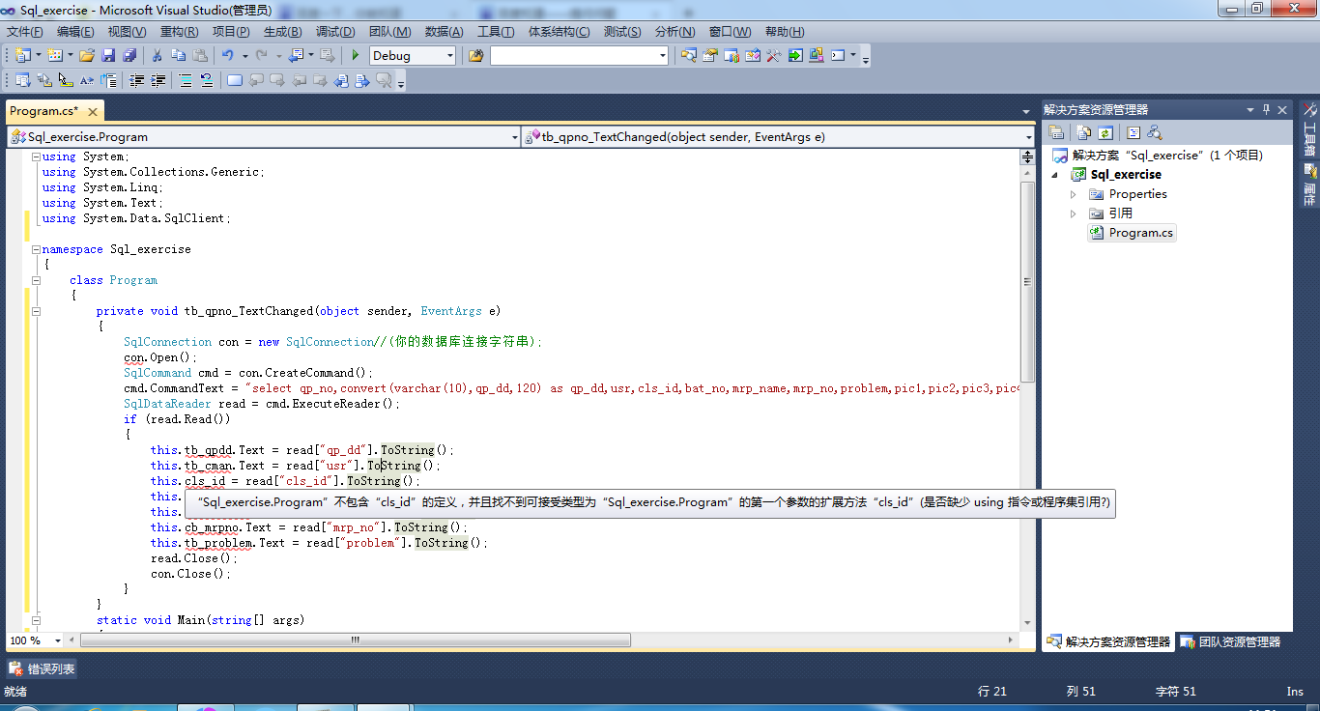The width and height of the screenshot is (1320, 711).
Task: Switch to 团队资源管理器 tab
Action: (1231, 641)
